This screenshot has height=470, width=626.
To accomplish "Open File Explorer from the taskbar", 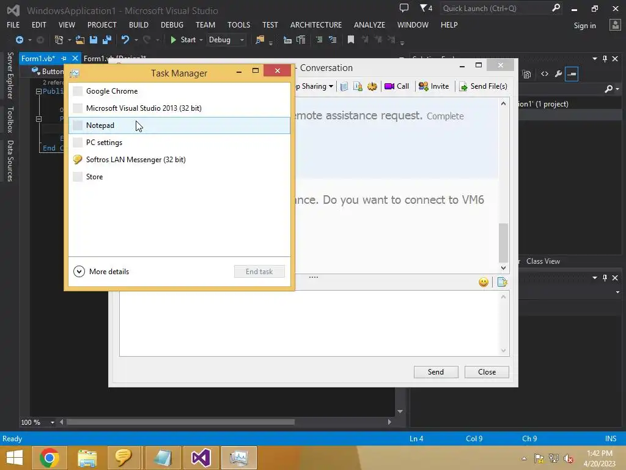I will point(87,458).
